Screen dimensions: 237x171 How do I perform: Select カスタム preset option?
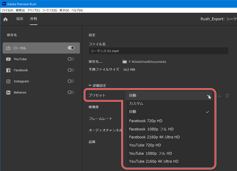169,104
